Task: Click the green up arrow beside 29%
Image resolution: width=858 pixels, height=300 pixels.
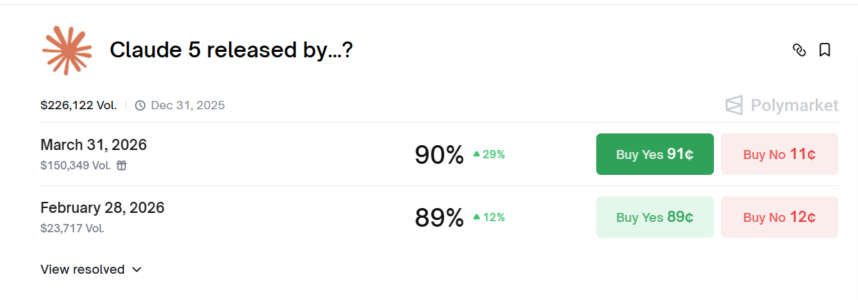Action: 476,154
